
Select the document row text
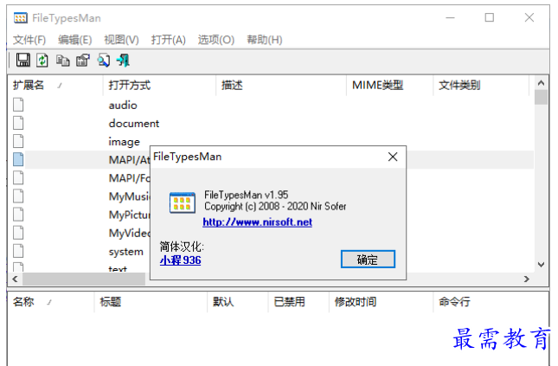134,123
